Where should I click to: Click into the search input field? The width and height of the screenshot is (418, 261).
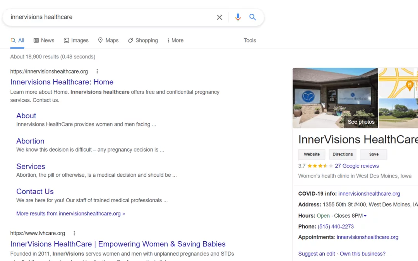[108, 17]
